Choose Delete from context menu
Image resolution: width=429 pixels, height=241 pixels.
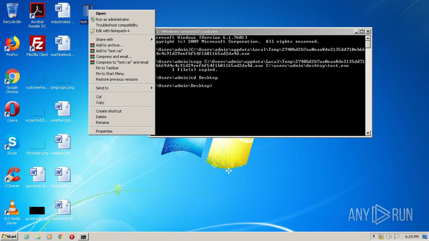[122, 117]
